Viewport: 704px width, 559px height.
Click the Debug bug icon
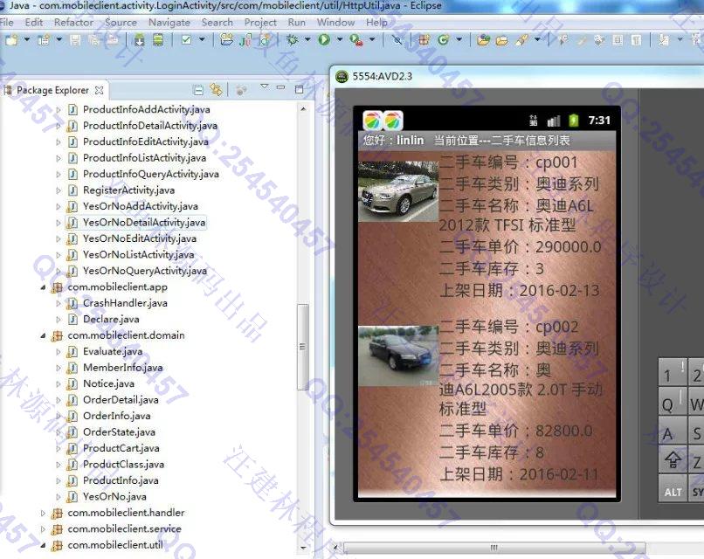pyautogui.click(x=293, y=40)
